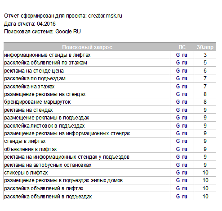Click position 10 for 'расклейка объявлений в подъездах'
Image resolution: width=222 pixels, height=211 pixels.
pyautogui.click(x=205, y=197)
